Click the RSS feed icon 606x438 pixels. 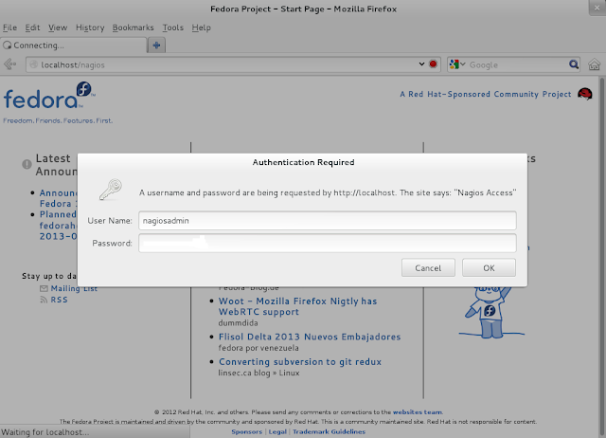point(44,300)
